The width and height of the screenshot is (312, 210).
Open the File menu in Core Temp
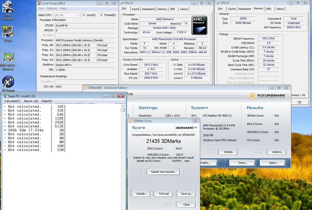click(x=41, y=8)
